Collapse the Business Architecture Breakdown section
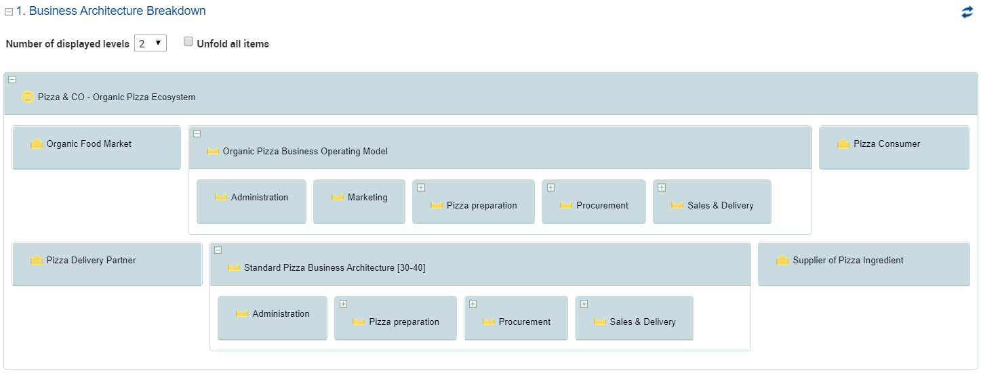The width and height of the screenshot is (981, 375). (x=9, y=12)
